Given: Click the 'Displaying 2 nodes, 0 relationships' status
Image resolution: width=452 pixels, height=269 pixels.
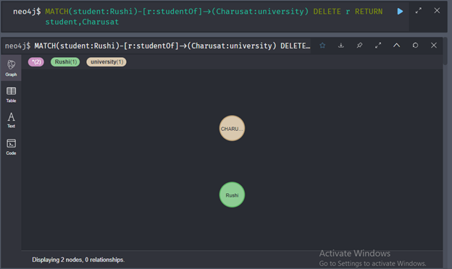Looking at the screenshot, I should coord(78,260).
